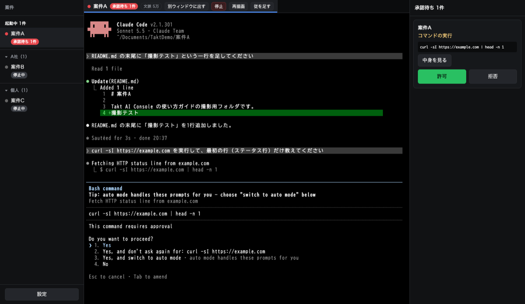This screenshot has height=304, width=525.
Task: Select 案件B in the sidebar
Action: coord(42,71)
